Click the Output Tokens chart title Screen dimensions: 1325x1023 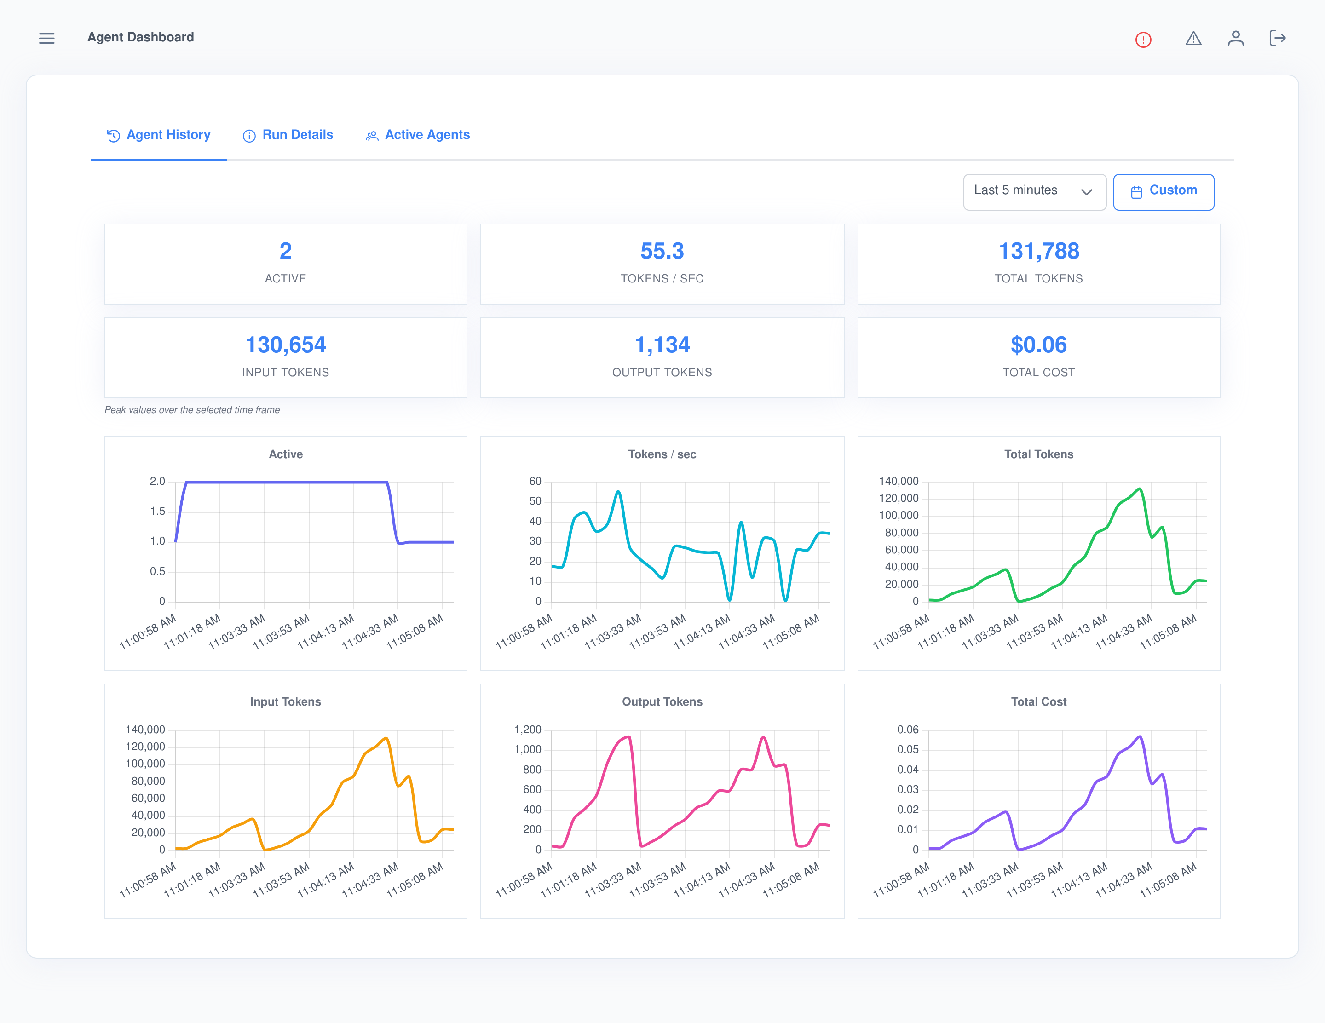(662, 701)
